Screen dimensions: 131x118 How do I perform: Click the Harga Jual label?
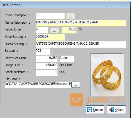pos(14,65)
